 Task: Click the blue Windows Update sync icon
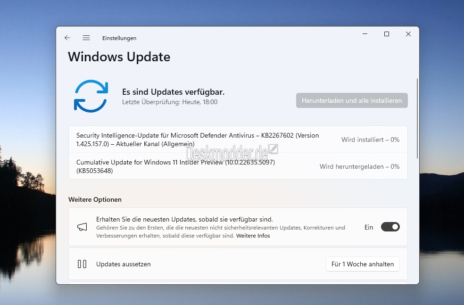coord(91,96)
